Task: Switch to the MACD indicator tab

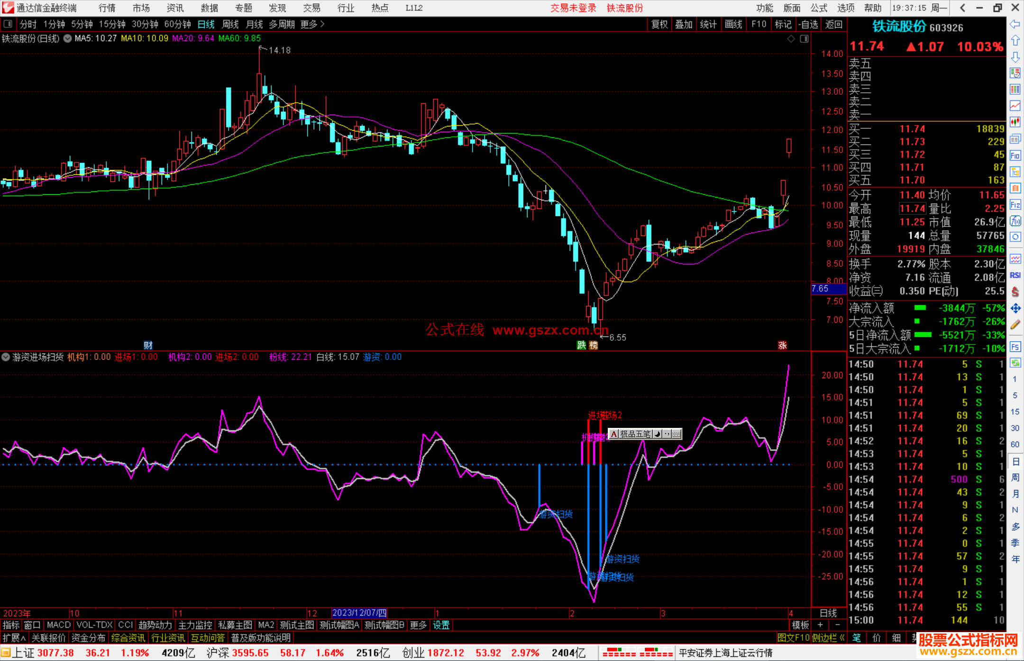Action: coord(58,625)
